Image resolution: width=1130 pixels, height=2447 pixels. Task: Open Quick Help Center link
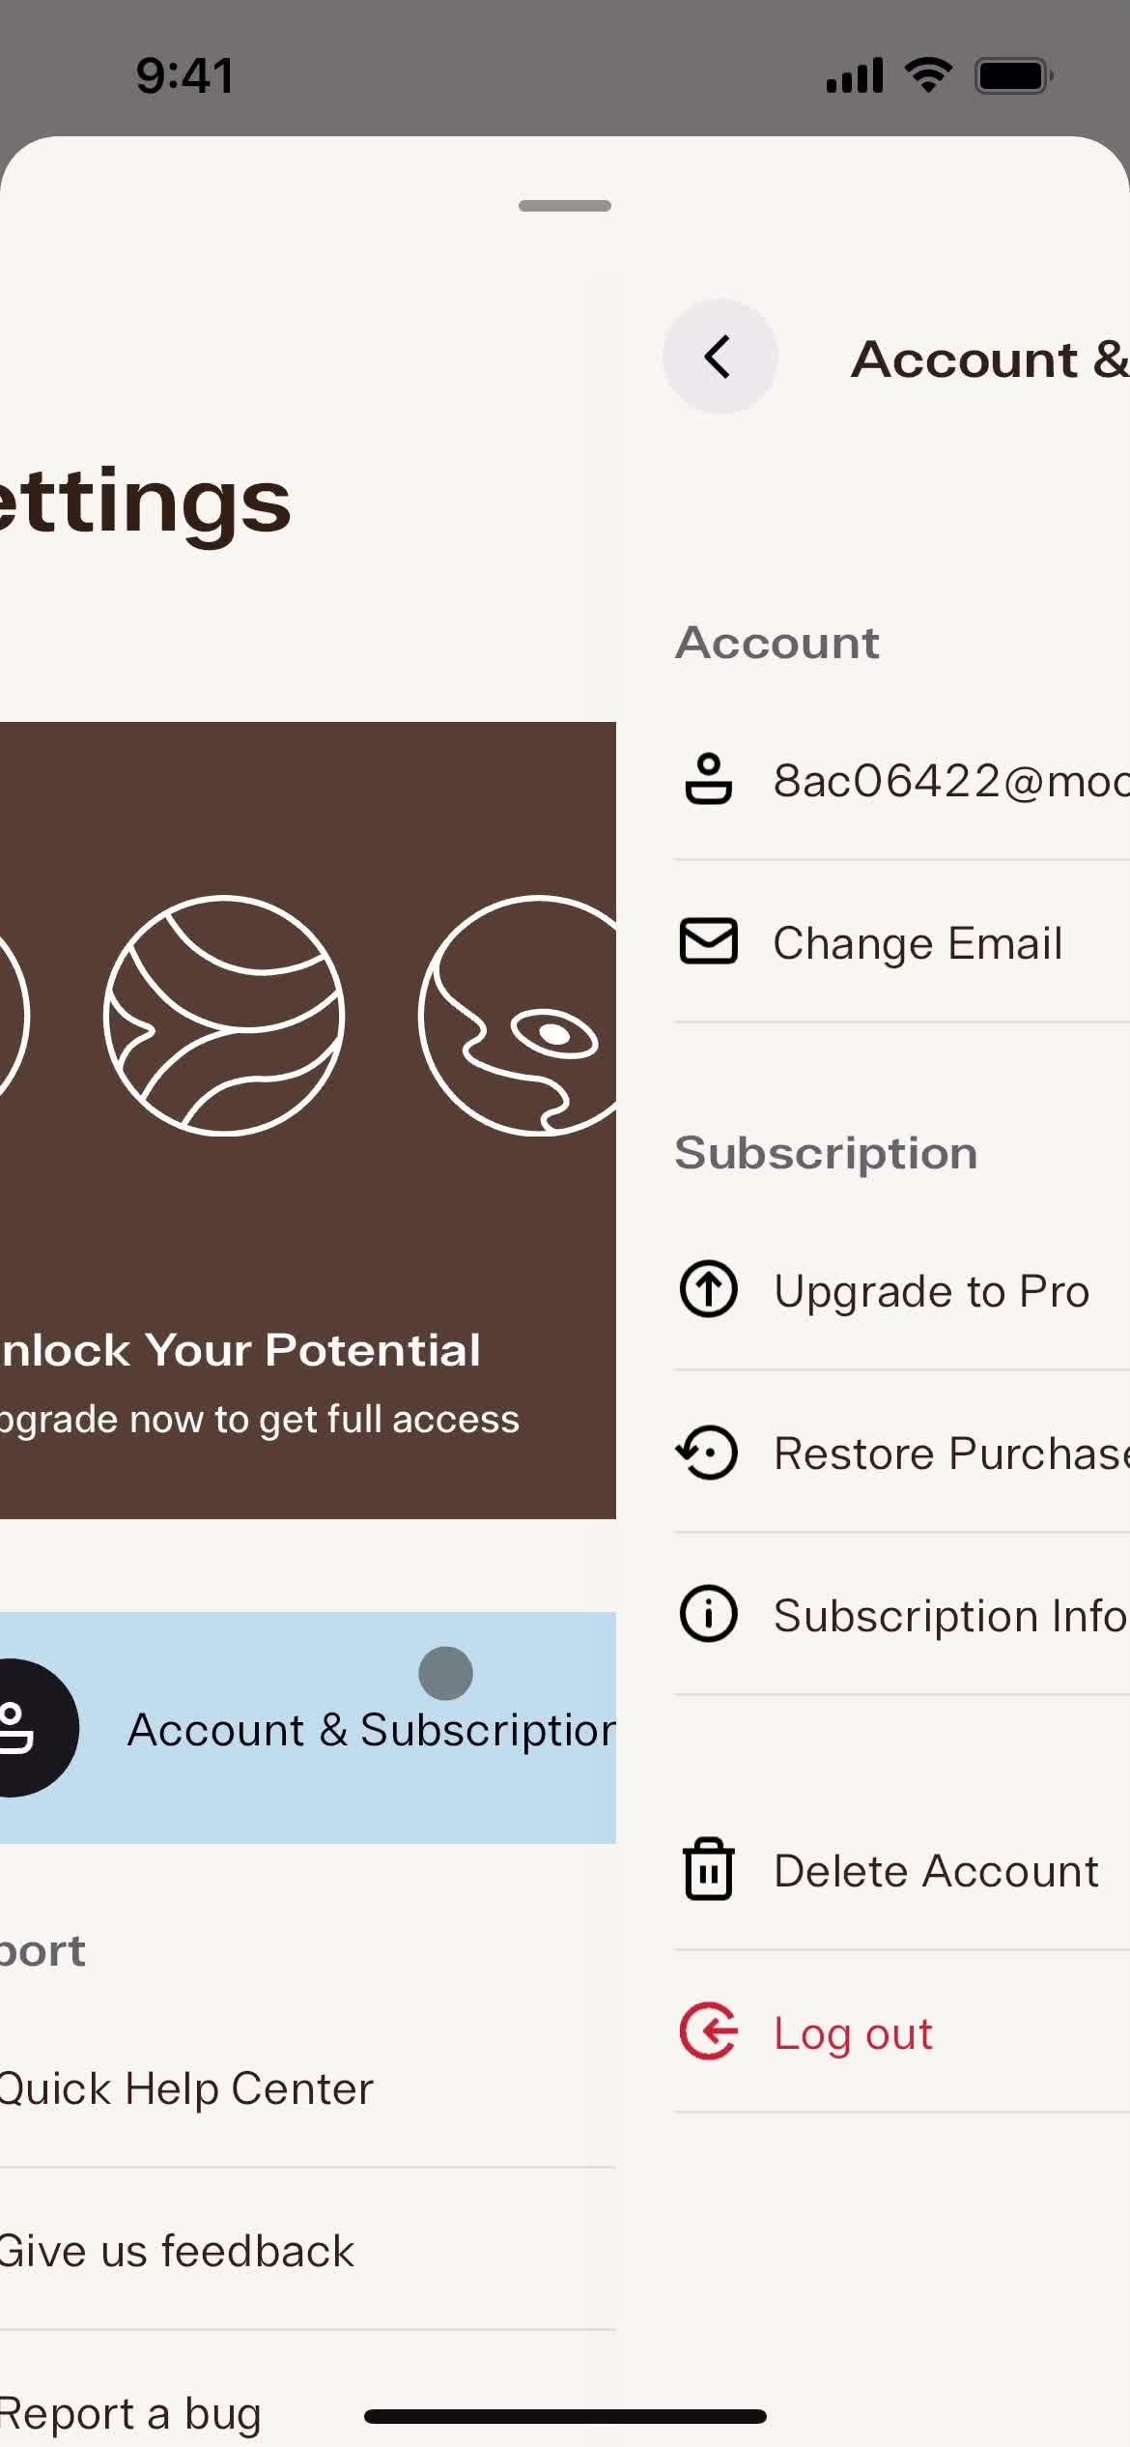(185, 2089)
